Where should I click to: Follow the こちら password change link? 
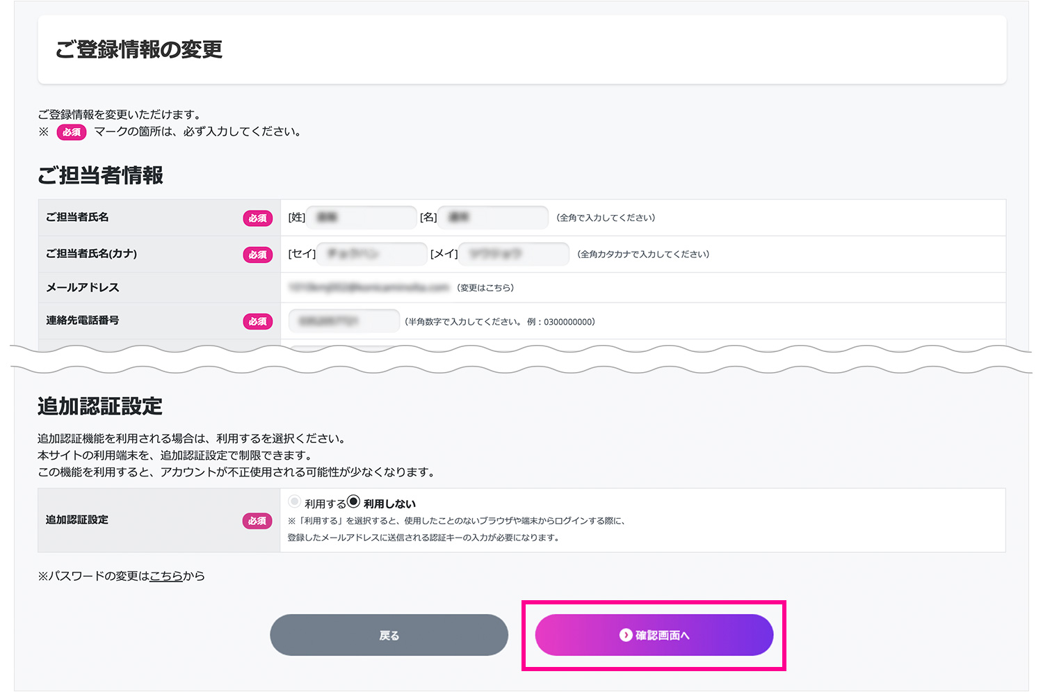[166, 576]
